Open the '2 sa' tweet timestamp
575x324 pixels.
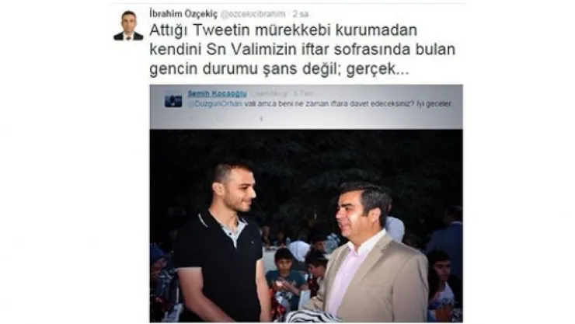301,14
